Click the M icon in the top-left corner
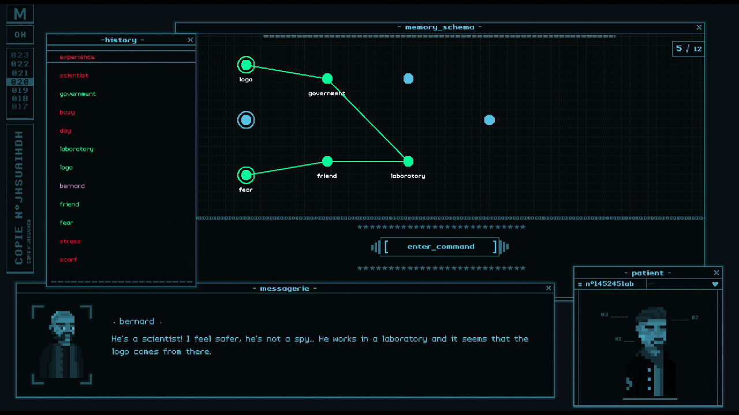The width and height of the screenshot is (739, 415). [20, 13]
